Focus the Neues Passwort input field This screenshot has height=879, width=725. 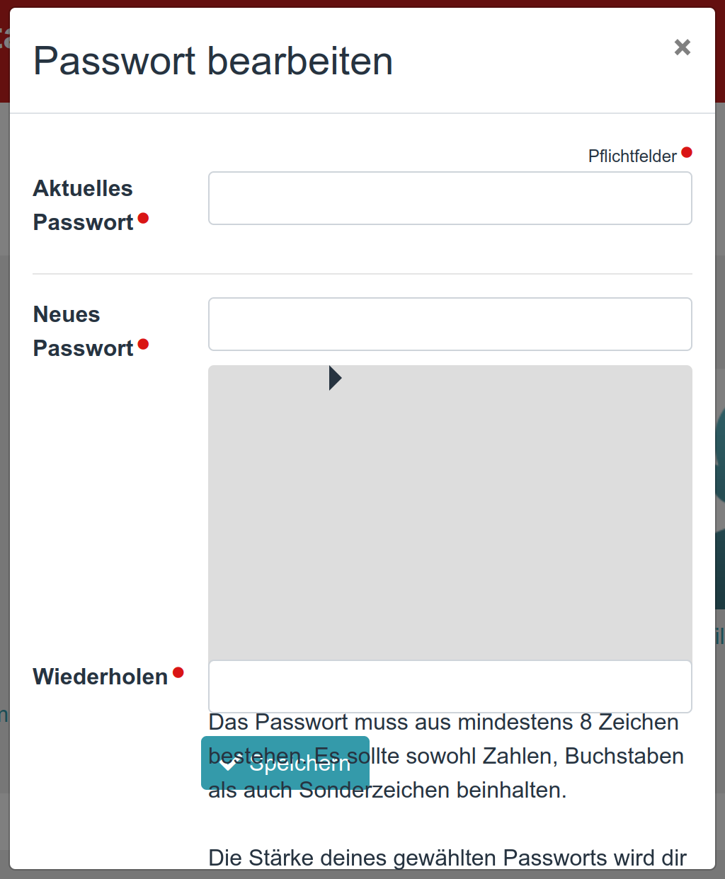(450, 324)
